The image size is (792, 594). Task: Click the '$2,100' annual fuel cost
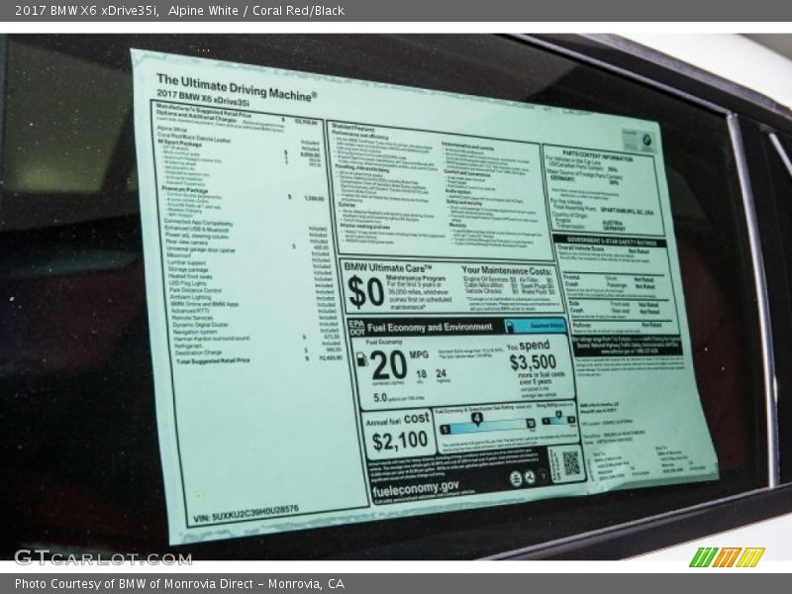click(400, 441)
